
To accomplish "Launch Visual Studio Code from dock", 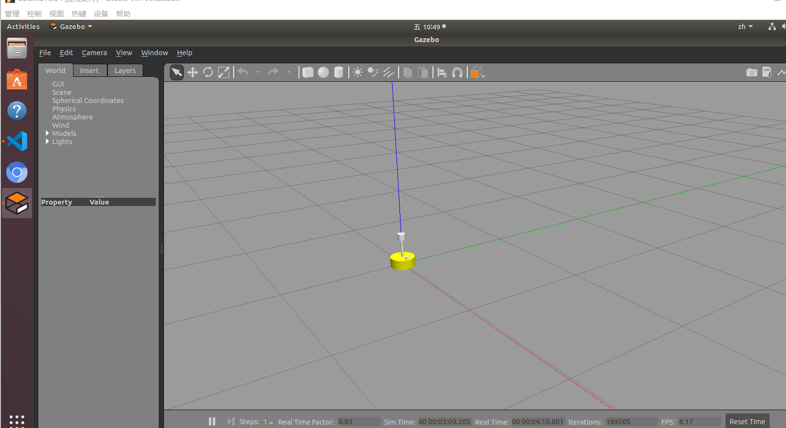I will (17, 142).
